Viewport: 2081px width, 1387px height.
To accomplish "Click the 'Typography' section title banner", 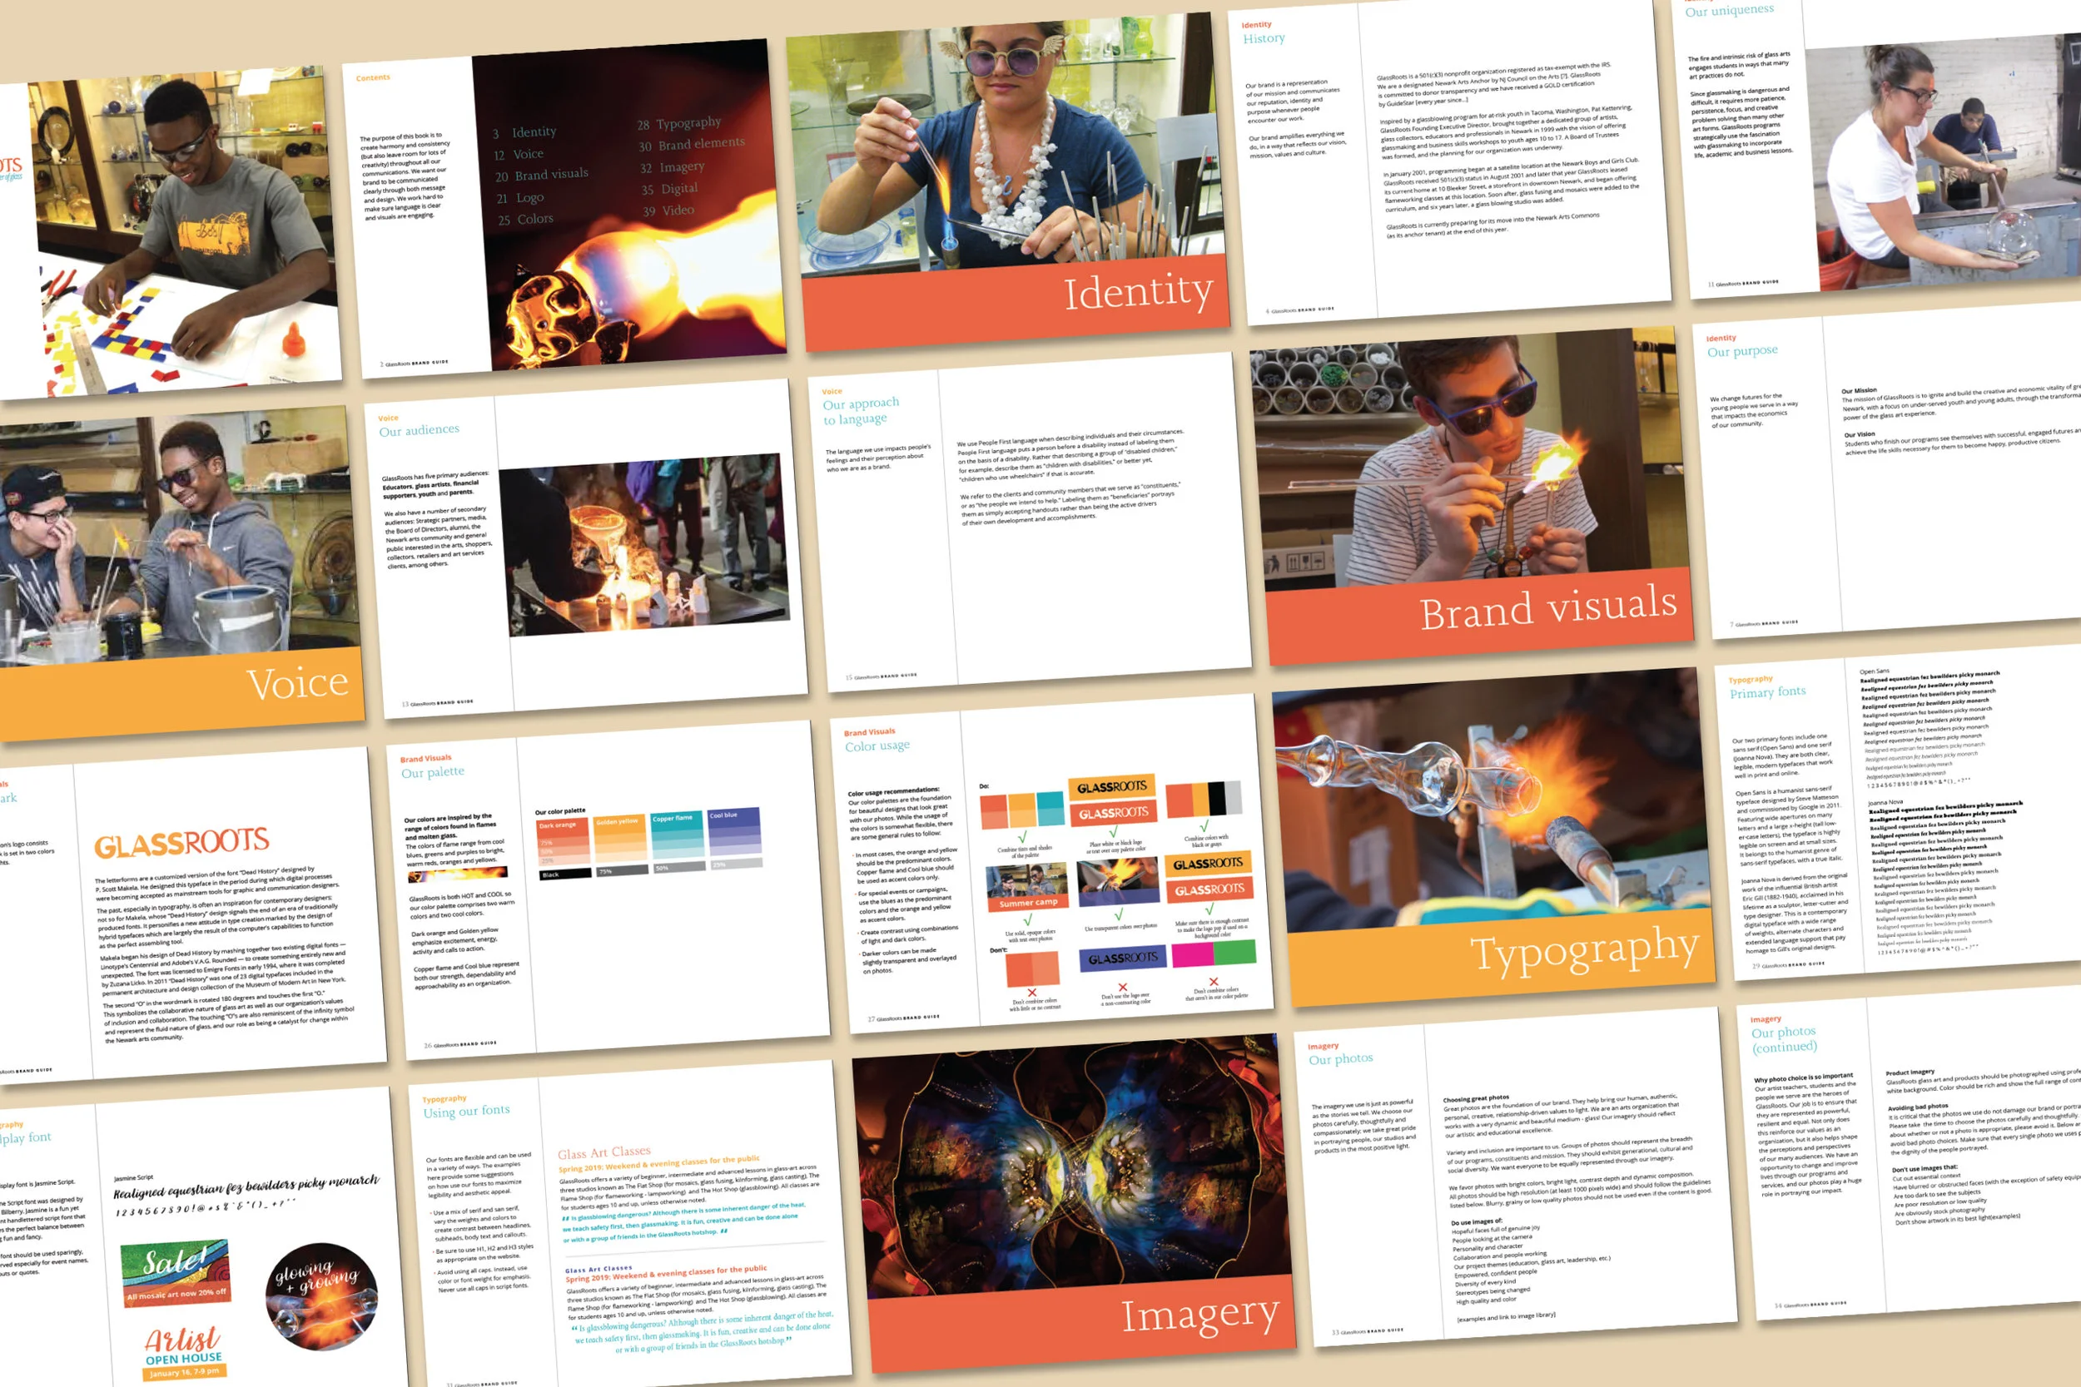I will (1584, 952).
